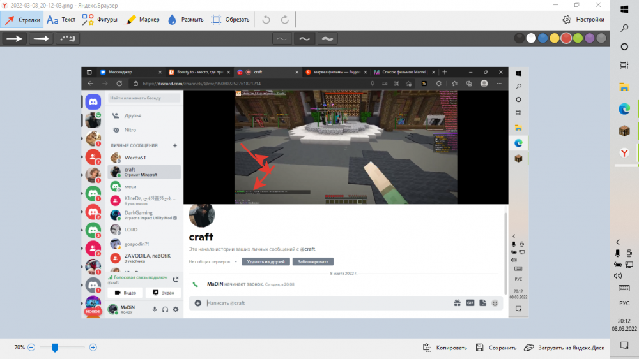
Task: Select the Размыть blur tool
Action: [x=186, y=20]
